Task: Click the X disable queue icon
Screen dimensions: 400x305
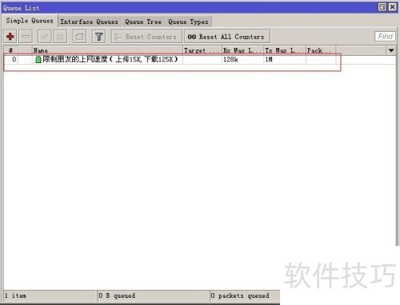Action: click(x=60, y=37)
